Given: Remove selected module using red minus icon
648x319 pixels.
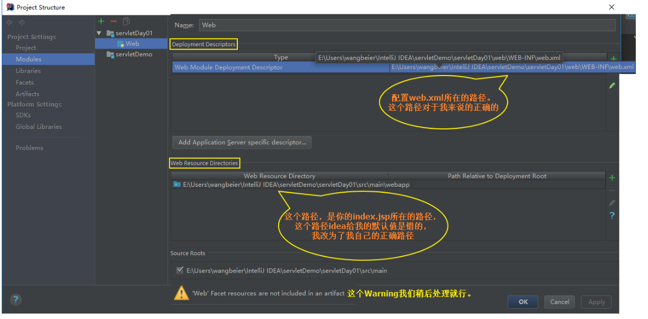Looking at the screenshot, I should coord(113,21).
